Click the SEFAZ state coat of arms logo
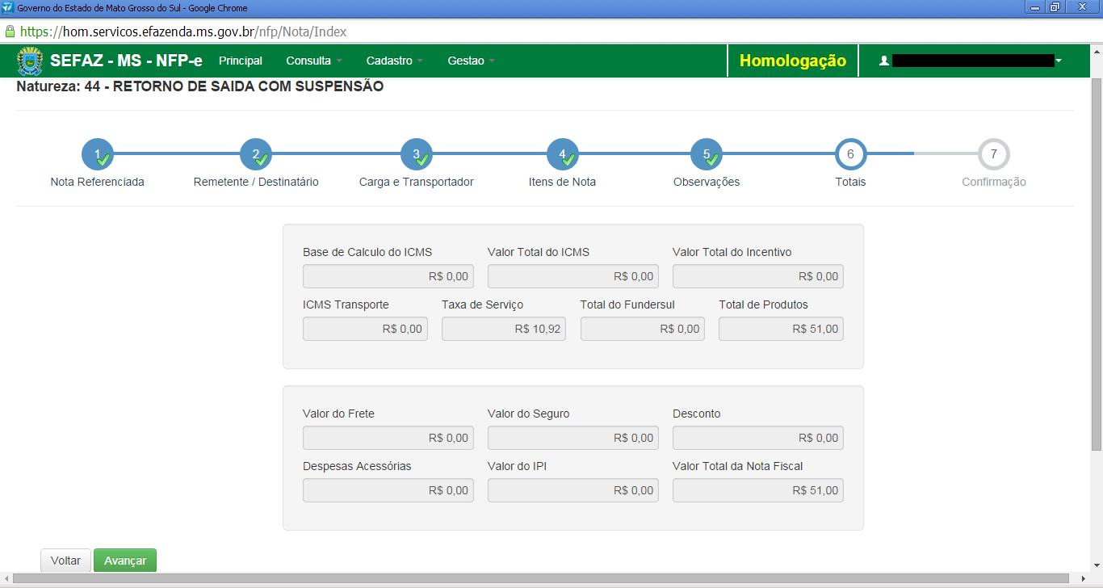Image resolution: width=1103 pixels, height=588 pixels. coord(30,61)
